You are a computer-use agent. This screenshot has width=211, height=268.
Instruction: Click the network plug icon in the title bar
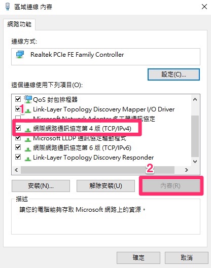8,7
